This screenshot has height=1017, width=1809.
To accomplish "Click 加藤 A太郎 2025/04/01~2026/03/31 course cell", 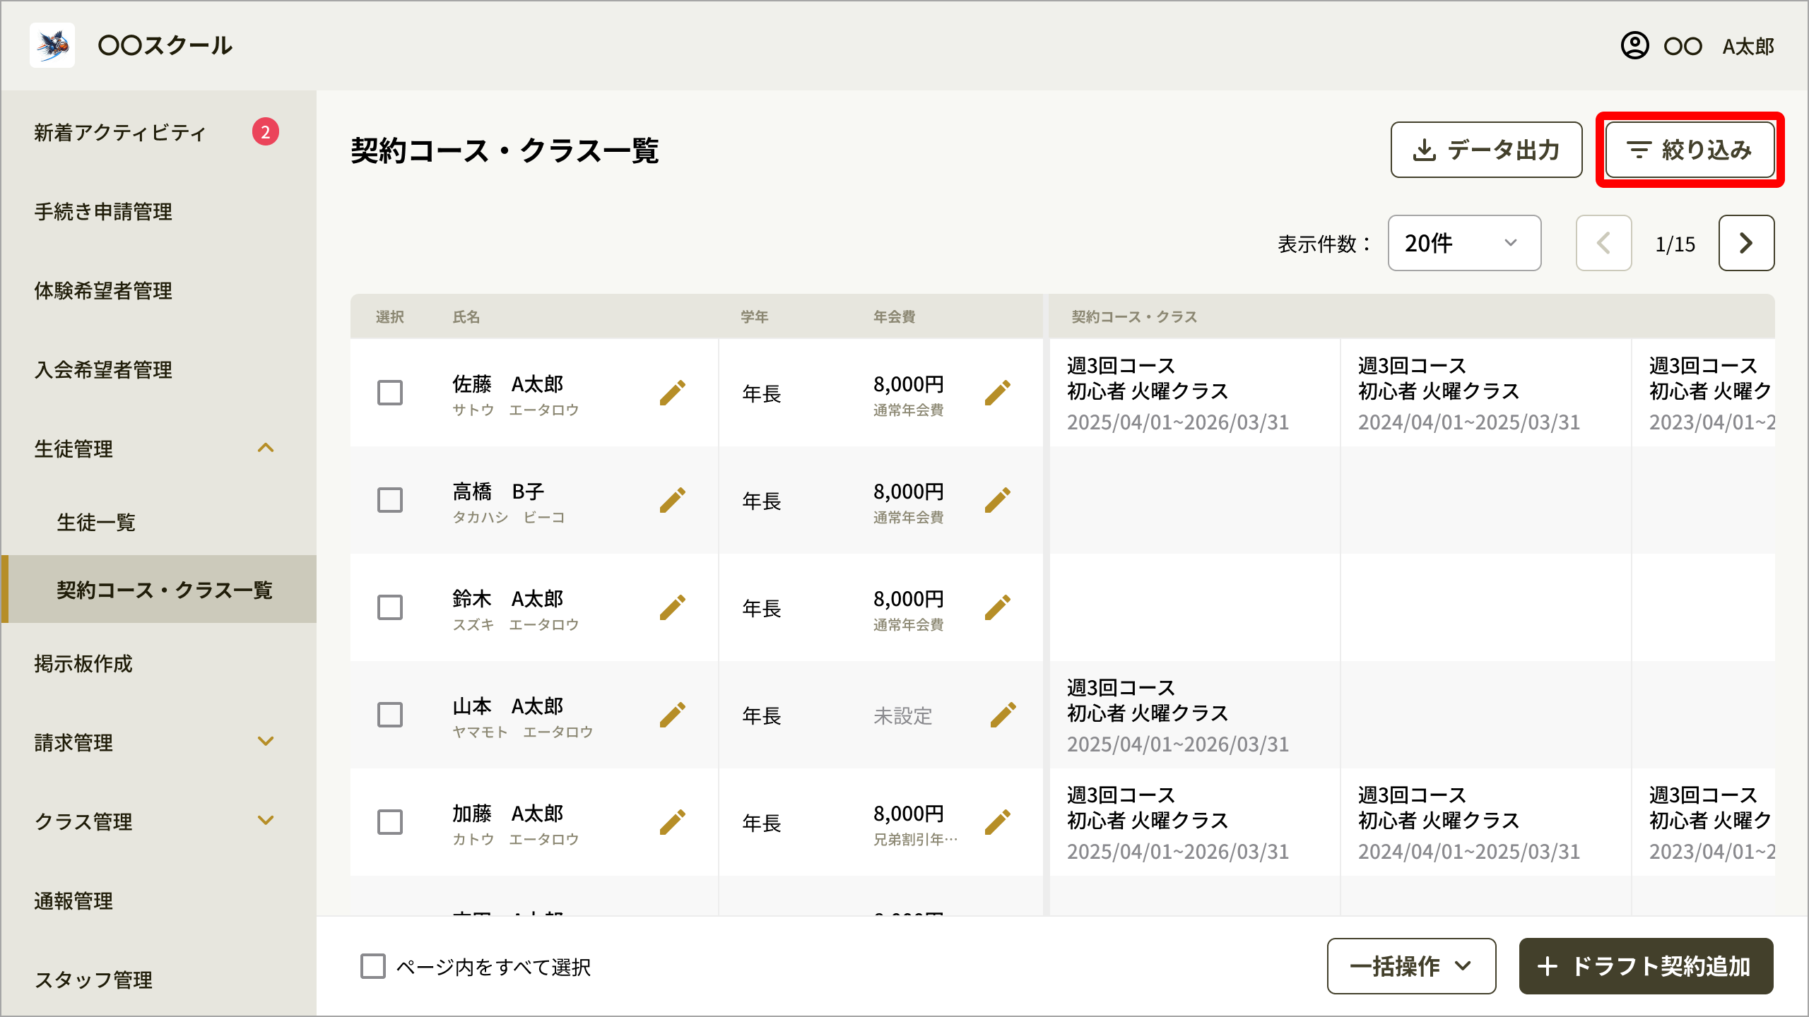I will (1194, 823).
